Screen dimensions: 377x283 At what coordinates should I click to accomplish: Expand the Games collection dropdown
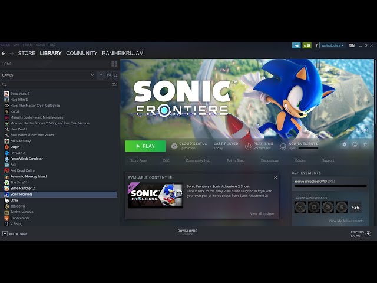[92, 75]
